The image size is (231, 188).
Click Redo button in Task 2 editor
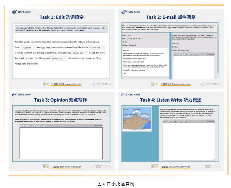pyautogui.click(x=197, y=54)
